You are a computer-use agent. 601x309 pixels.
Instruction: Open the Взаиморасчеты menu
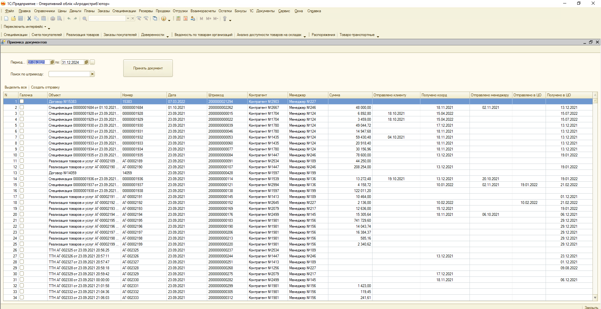coord(203,11)
